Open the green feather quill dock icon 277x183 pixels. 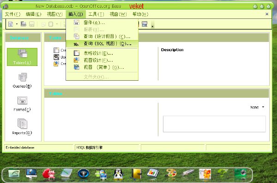coord(14,174)
